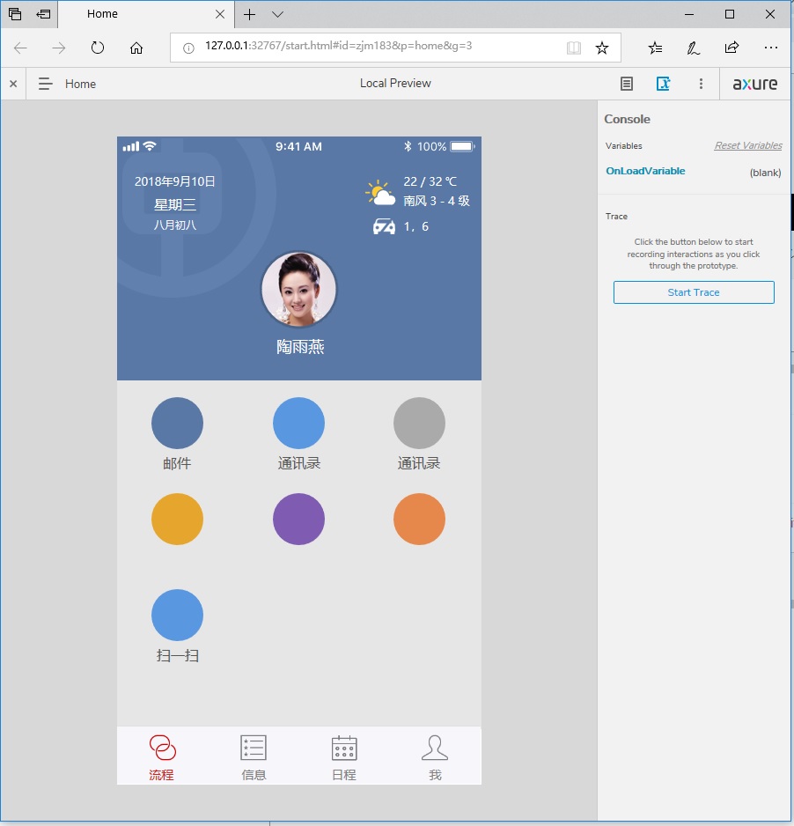
Task: Open the Axure sitemap hamburger menu
Action: click(x=45, y=84)
